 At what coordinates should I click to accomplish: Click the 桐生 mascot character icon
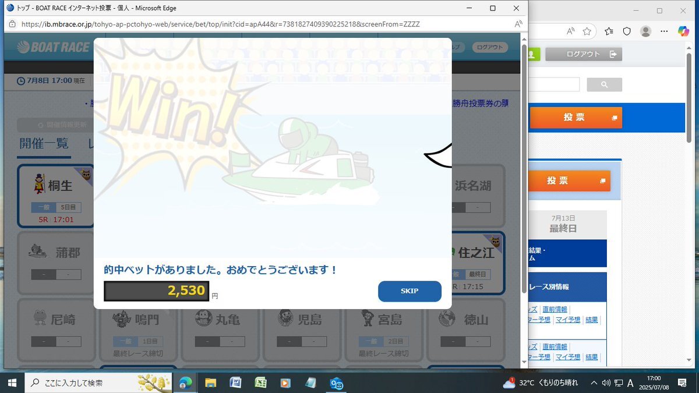39,185
